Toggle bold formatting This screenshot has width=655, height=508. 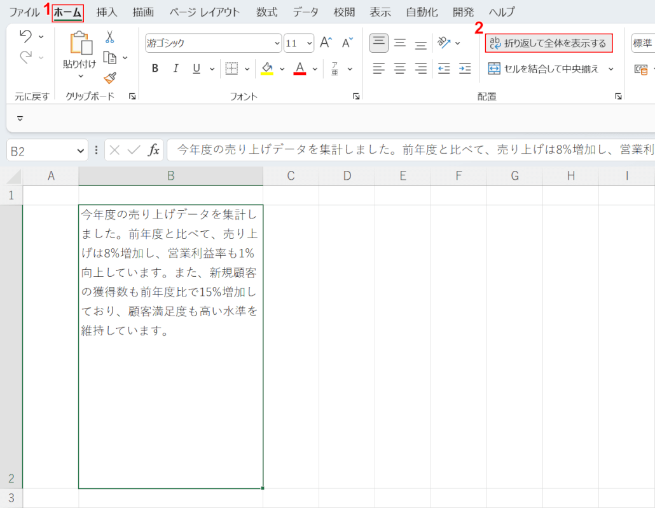155,69
